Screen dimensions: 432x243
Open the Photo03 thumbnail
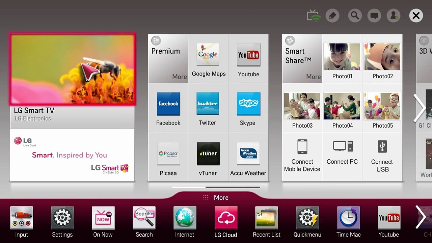point(302,106)
